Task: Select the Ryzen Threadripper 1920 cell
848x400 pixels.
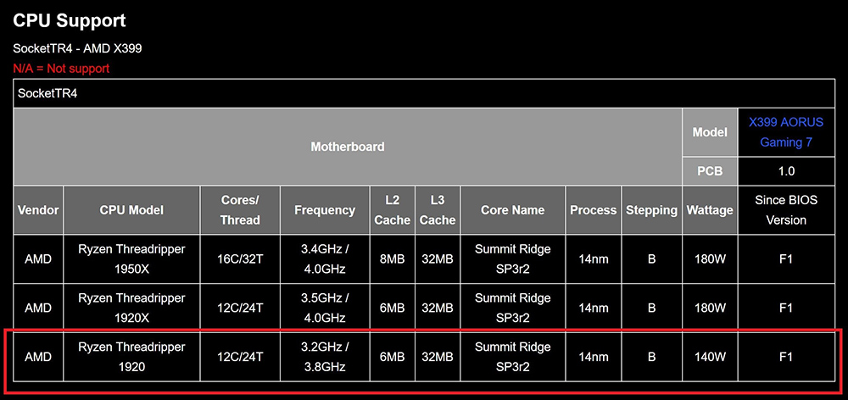Action: (x=131, y=357)
